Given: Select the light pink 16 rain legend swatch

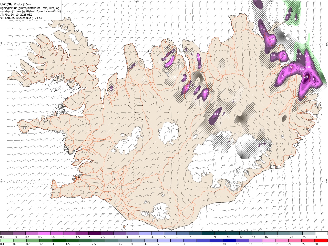Looking at the screenshot, I should click(x=268, y=241).
